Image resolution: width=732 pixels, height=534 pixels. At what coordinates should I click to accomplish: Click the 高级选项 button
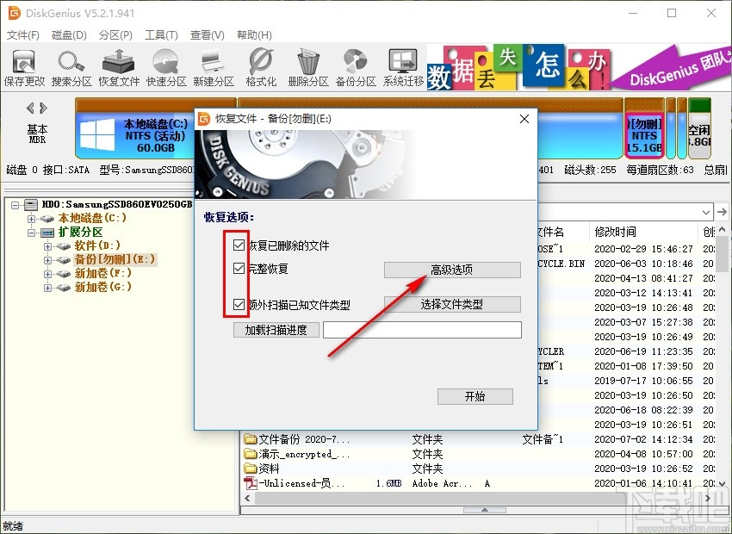tap(452, 270)
